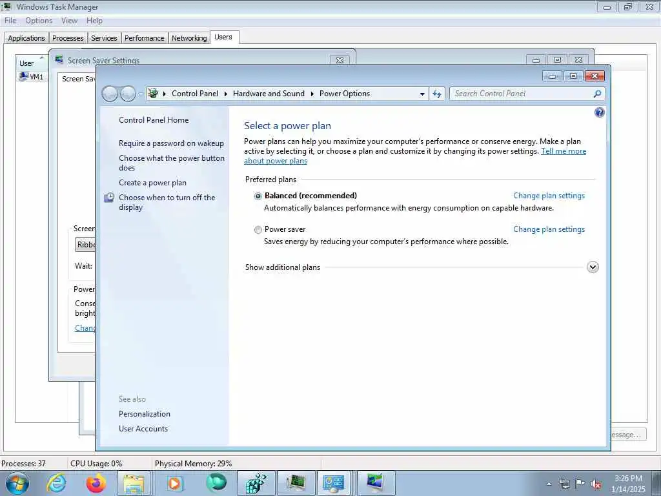Click the green round app icon on taskbar
The image size is (661, 496).
(x=216, y=482)
